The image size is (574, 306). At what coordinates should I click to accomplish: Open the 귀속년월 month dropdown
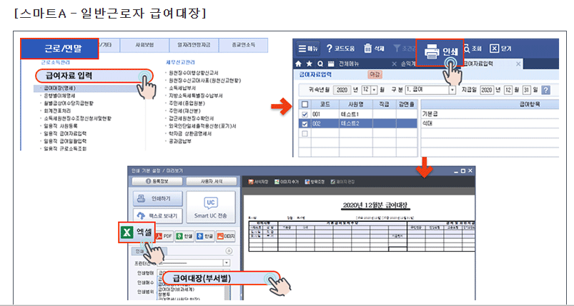pos(375,90)
